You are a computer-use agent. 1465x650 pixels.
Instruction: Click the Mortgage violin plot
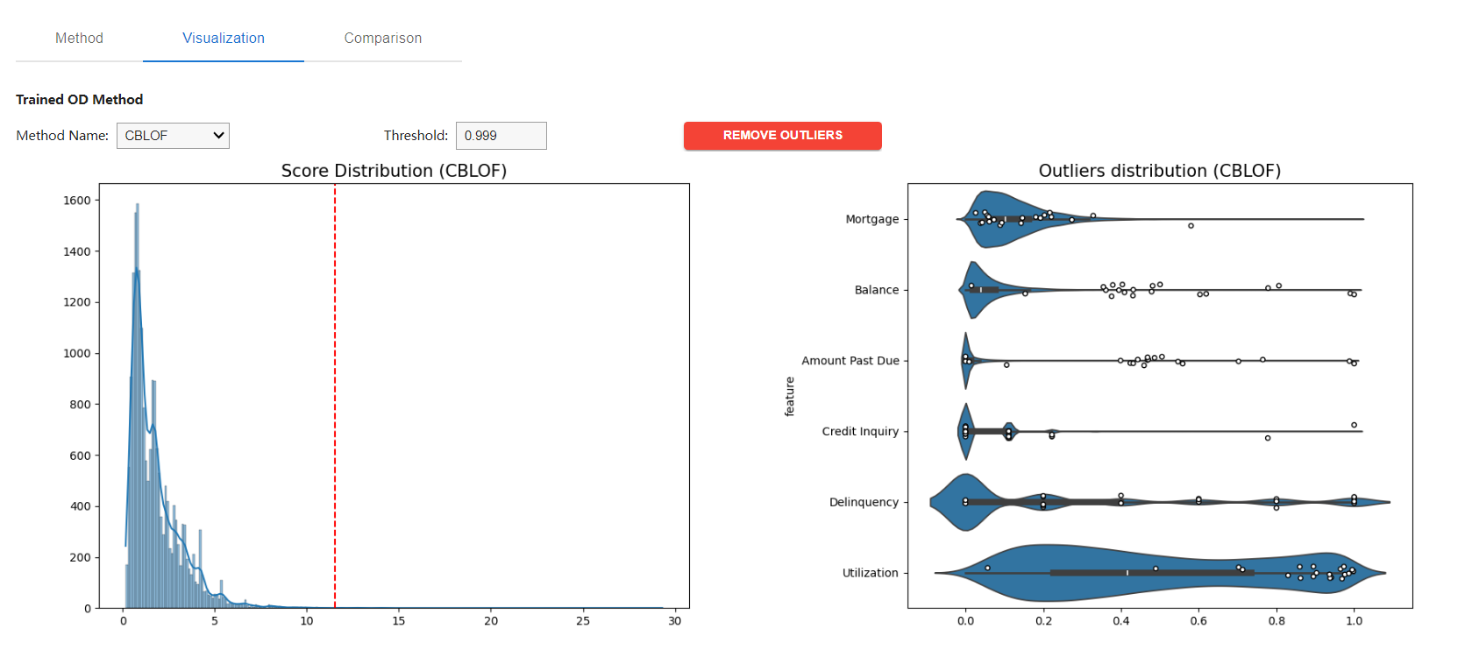click(x=999, y=219)
